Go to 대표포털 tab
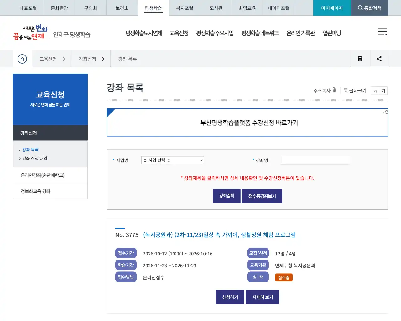Image resolution: width=401 pixels, height=321 pixels. tap(28, 8)
